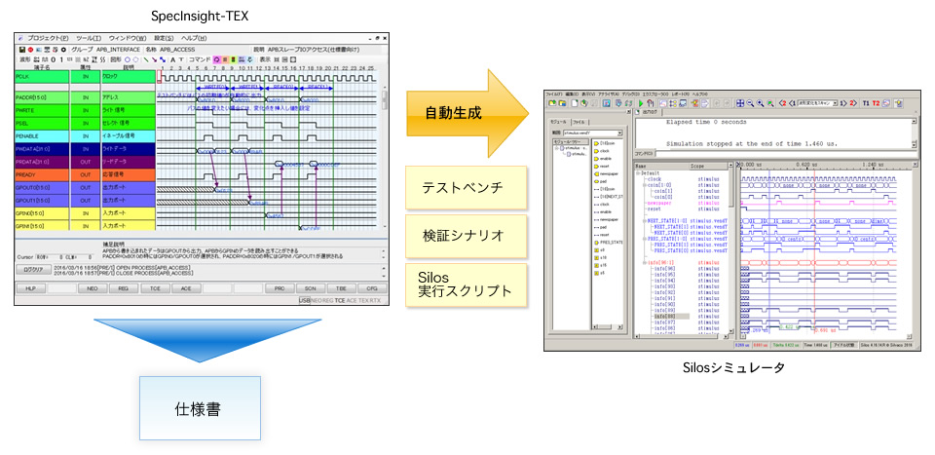The image size is (935, 455).
Task: Click the magnifier zoom-out icon in Silos
Action: point(750,103)
